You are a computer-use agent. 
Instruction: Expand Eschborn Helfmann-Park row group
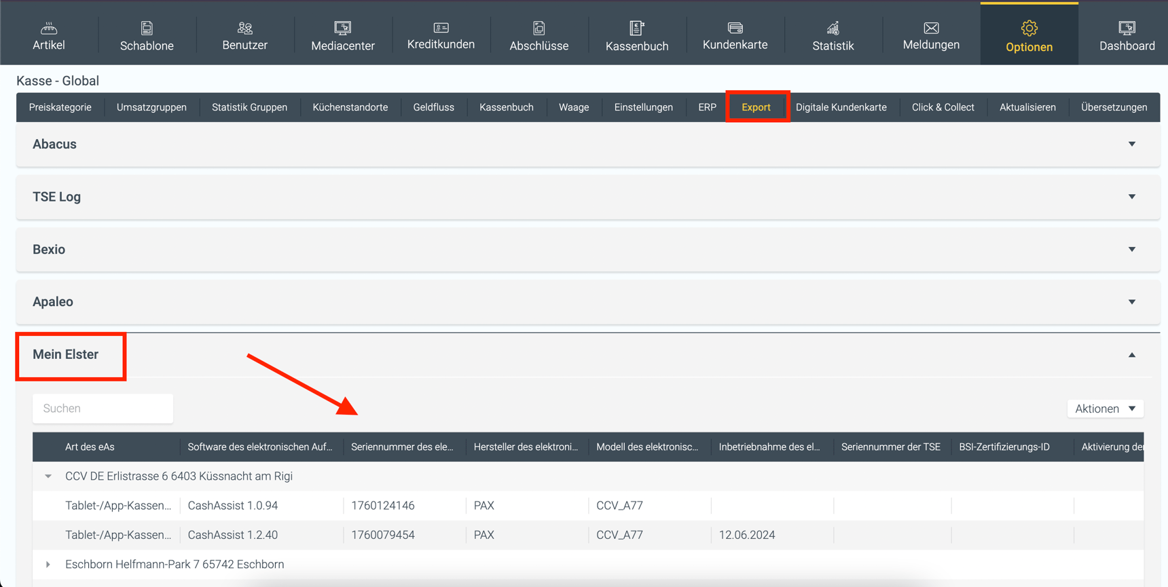[48, 565]
